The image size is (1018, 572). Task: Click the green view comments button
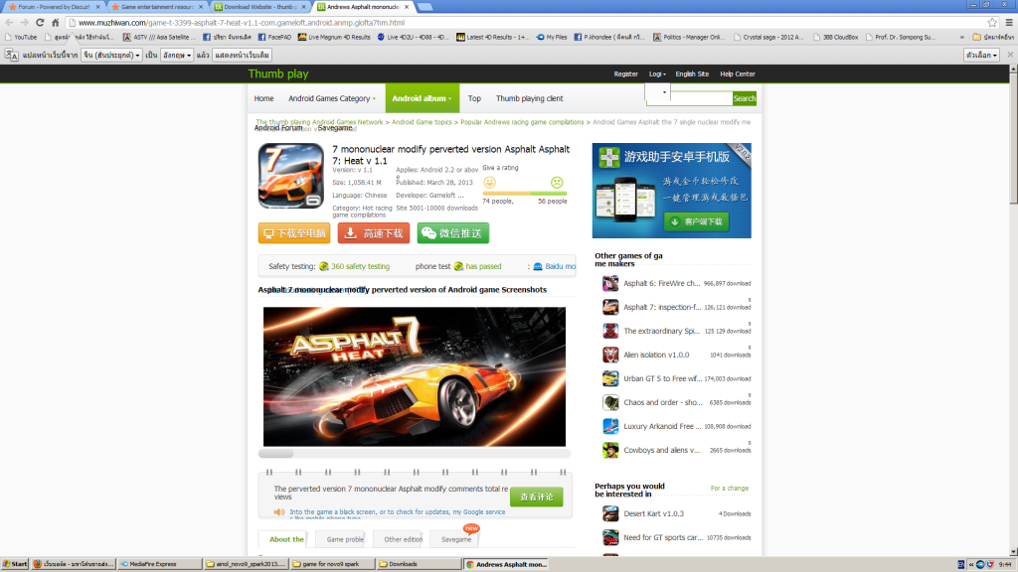coord(536,497)
